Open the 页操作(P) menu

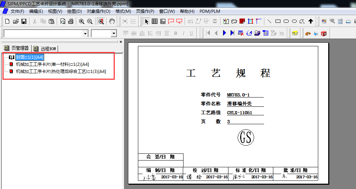coord(145,11)
